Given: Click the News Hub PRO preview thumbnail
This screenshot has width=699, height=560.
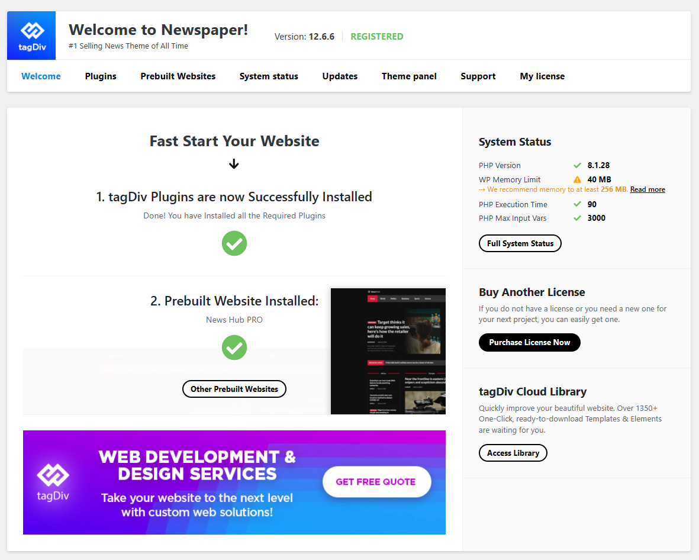Looking at the screenshot, I should pyautogui.click(x=388, y=352).
